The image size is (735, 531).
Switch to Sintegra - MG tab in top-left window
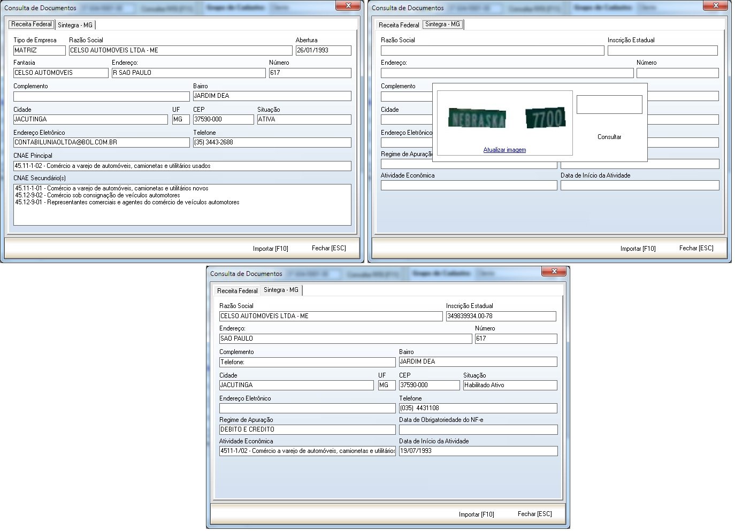click(75, 25)
